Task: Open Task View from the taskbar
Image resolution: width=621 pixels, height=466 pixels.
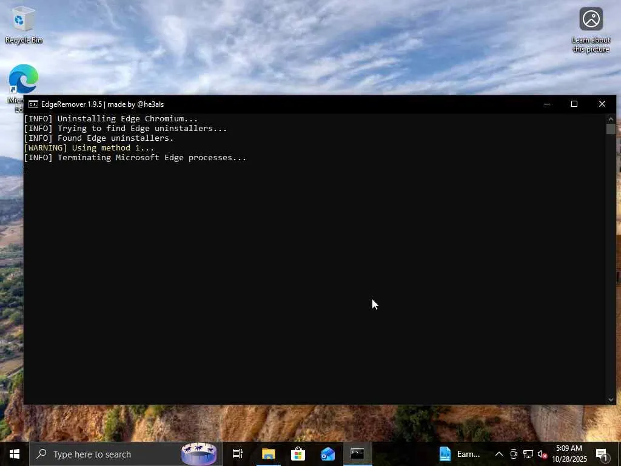Action: 238,454
